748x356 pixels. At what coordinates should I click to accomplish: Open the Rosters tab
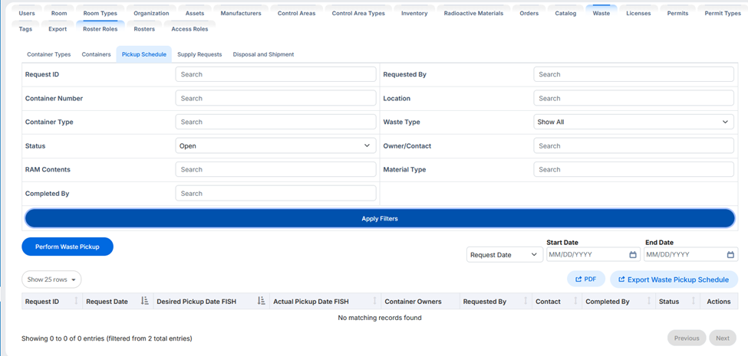(144, 29)
